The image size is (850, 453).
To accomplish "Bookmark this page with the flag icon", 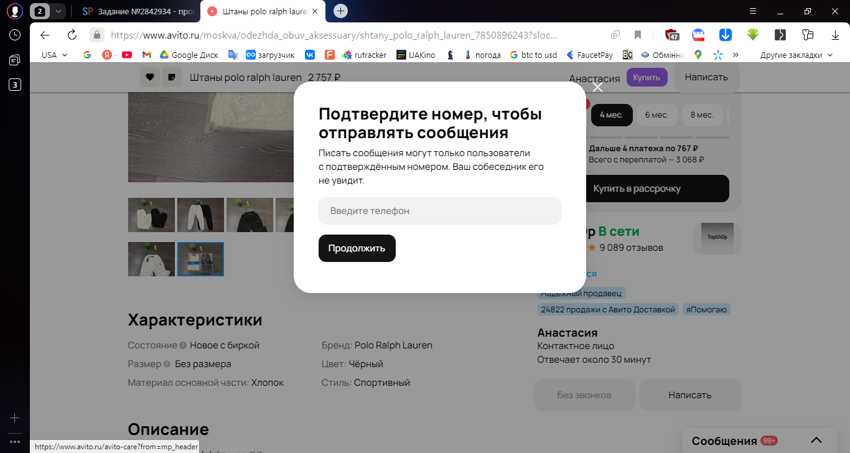I will point(638,35).
